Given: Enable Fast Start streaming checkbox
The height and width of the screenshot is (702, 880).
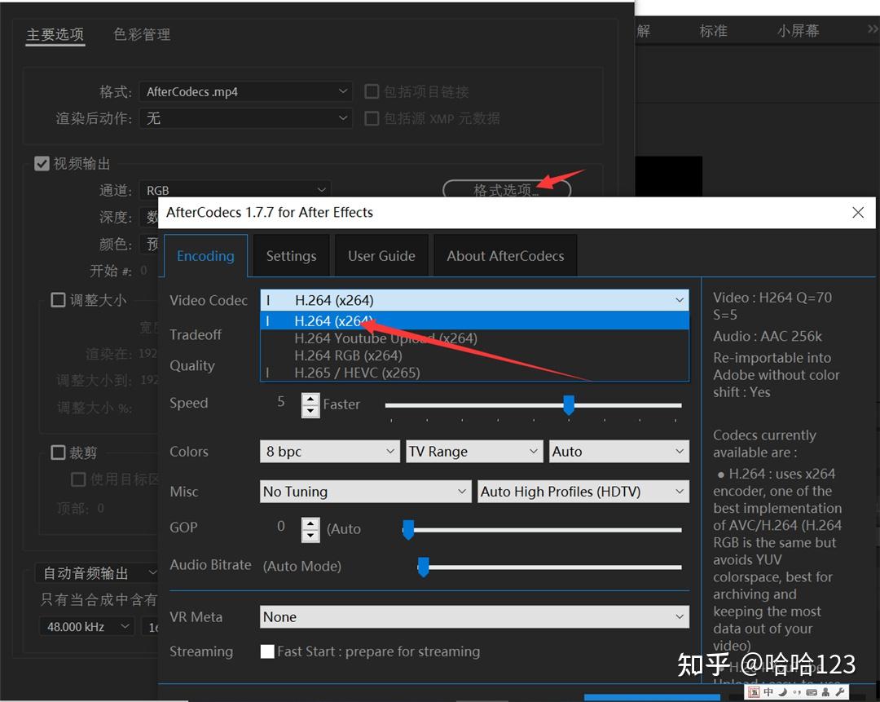Looking at the screenshot, I should tap(268, 651).
